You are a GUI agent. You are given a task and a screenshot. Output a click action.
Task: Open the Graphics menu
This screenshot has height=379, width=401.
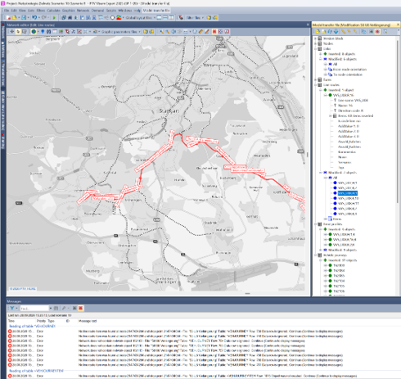click(68, 11)
